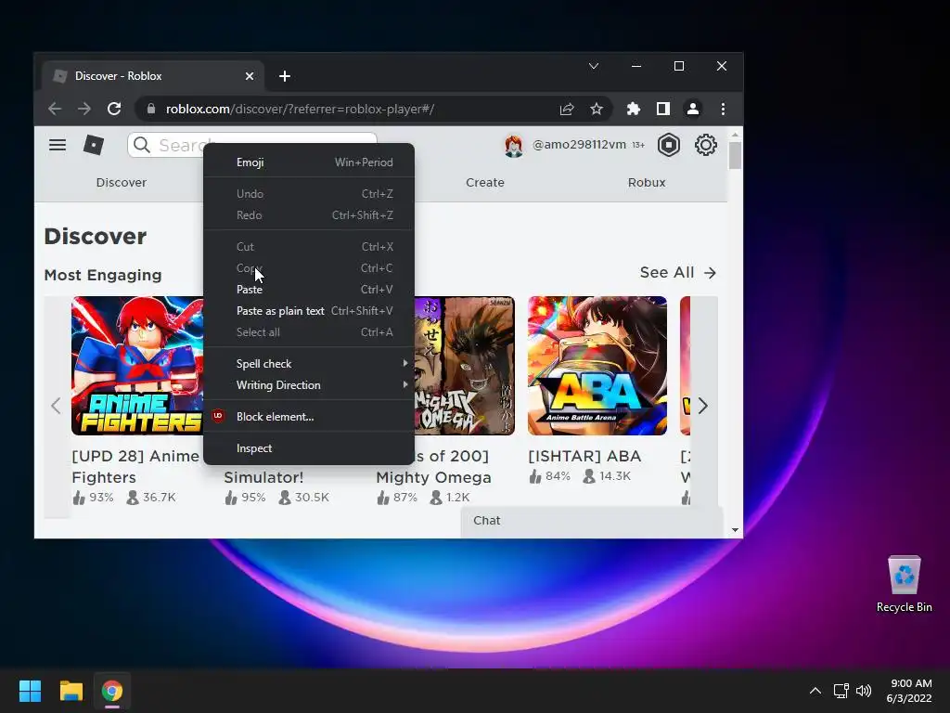This screenshot has height=713, width=950.
Task: Click the greyed Cut menu entry
Action: 309,247
